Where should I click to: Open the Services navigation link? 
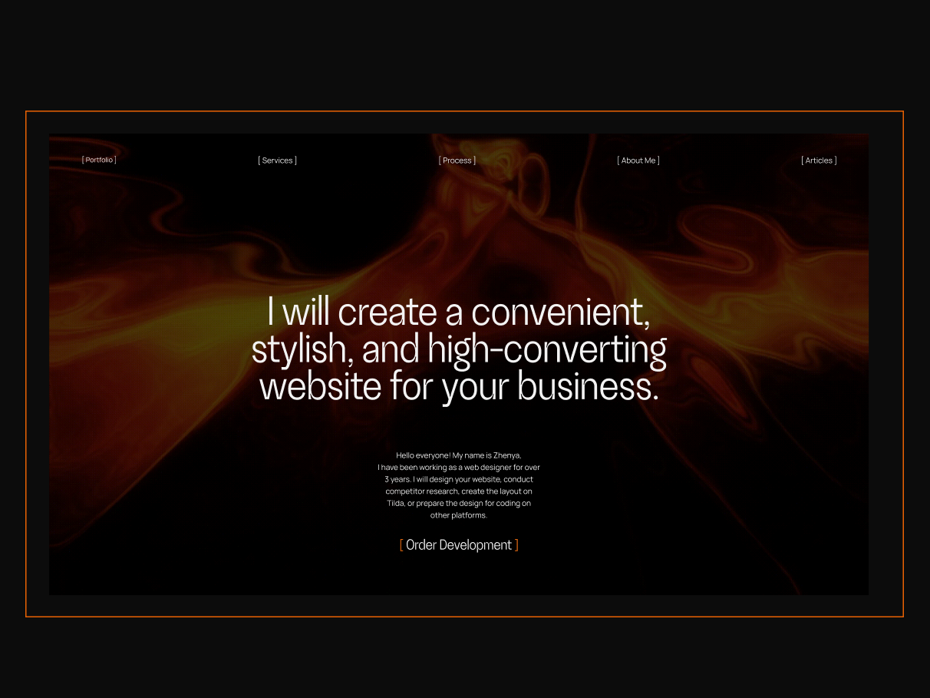pyautogui.click(x=277, y=160)
